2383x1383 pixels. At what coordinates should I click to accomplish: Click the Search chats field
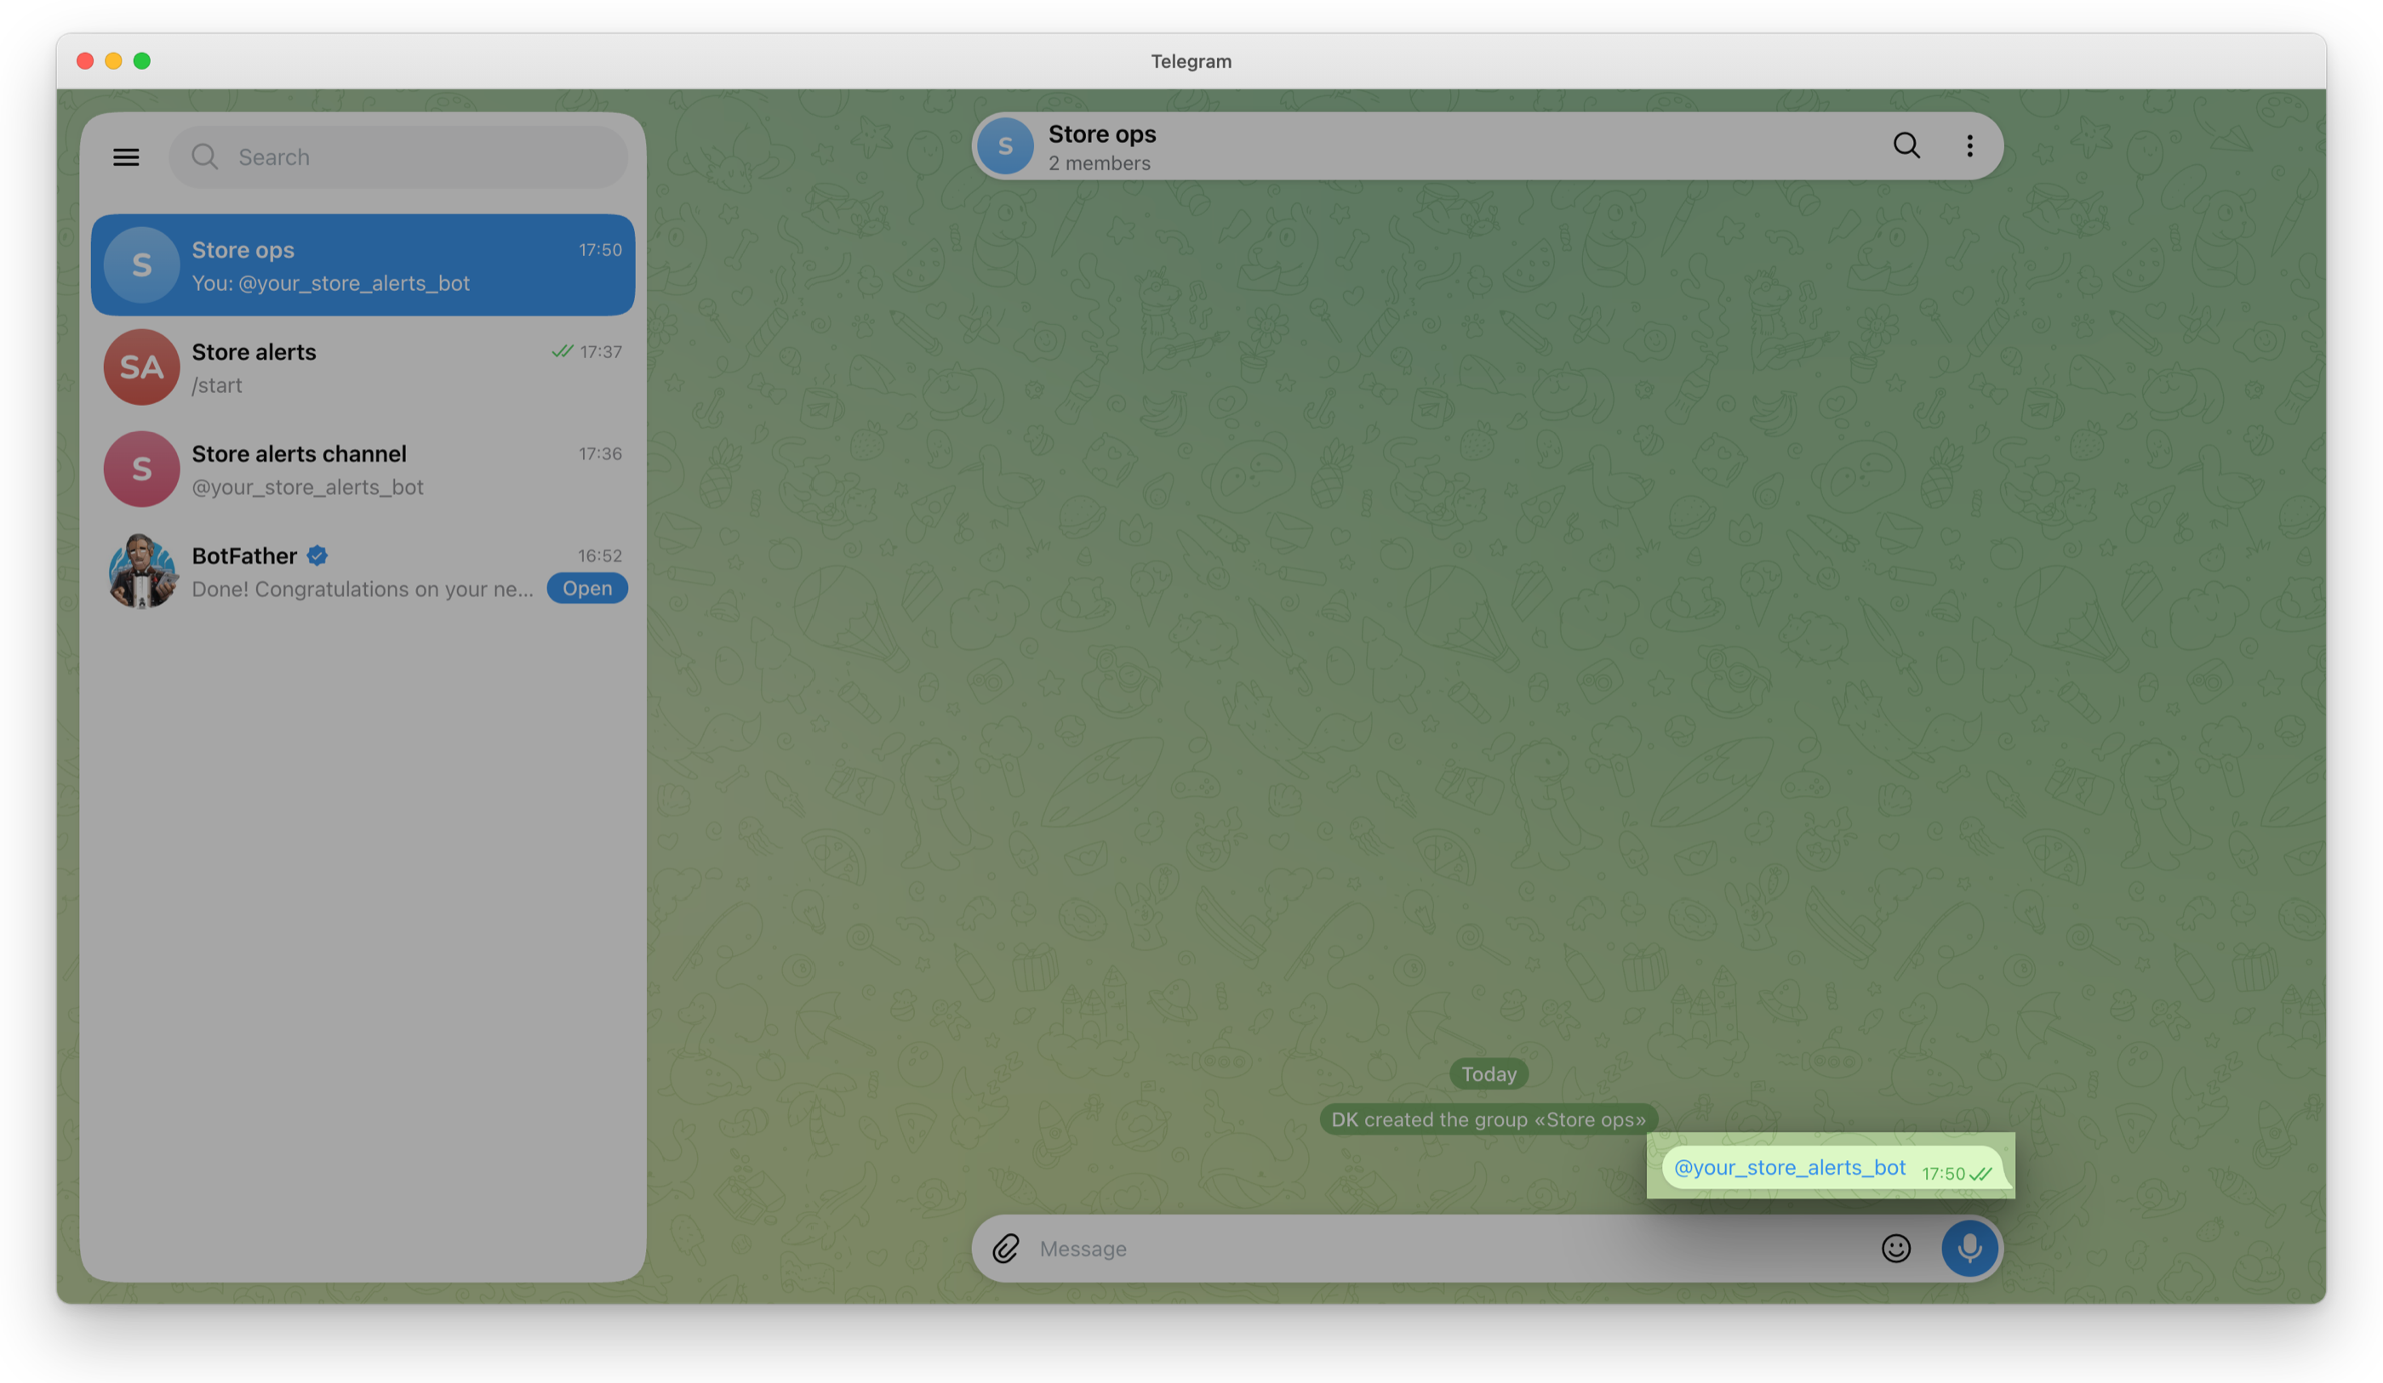tap(398, 157)
